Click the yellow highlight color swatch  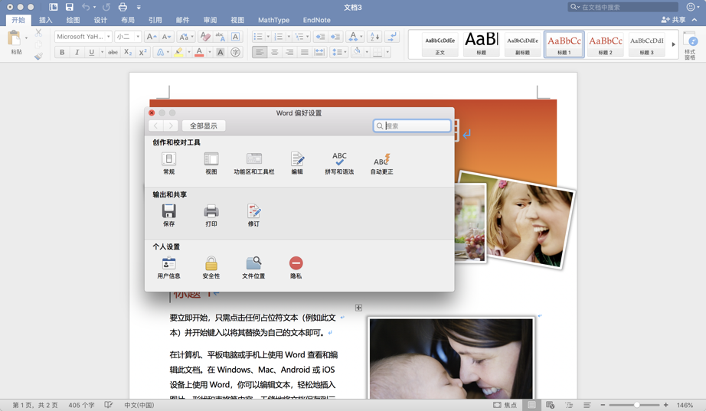(x=178, y=52)
